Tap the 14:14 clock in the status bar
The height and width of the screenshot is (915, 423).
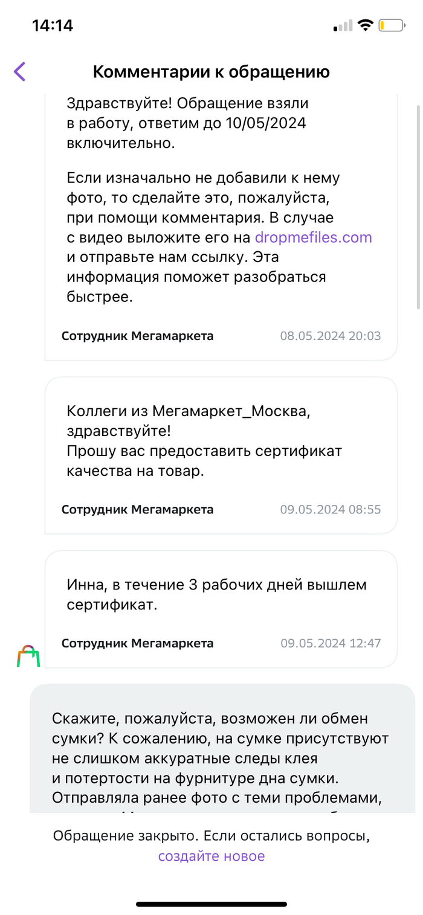(52, 25)
